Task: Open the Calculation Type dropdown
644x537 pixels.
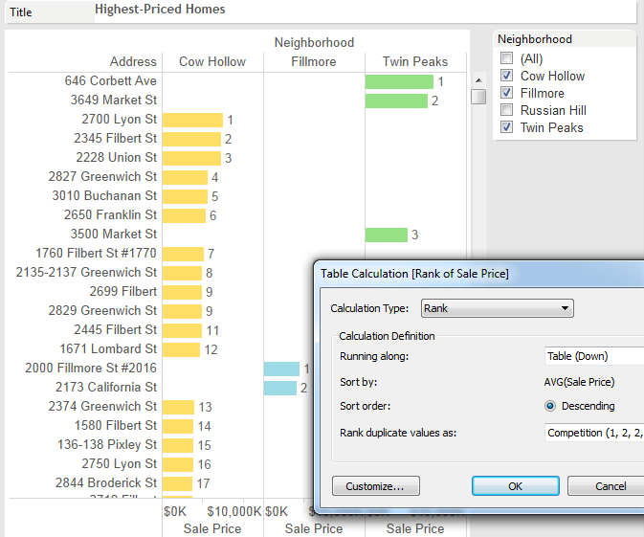Action: (x=497, y=308)
